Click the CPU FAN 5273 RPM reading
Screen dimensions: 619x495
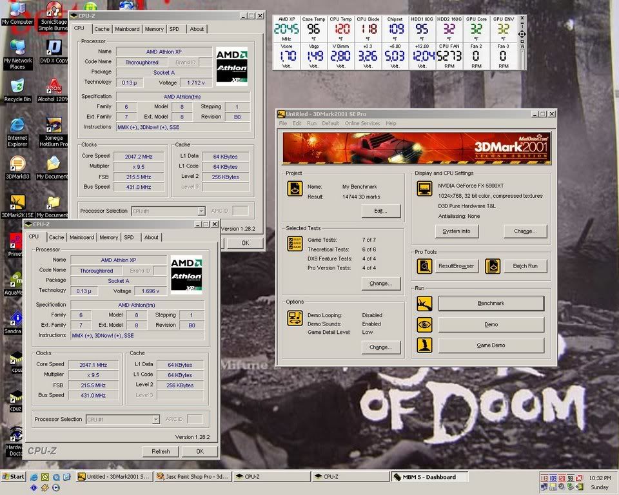point(449,56)
